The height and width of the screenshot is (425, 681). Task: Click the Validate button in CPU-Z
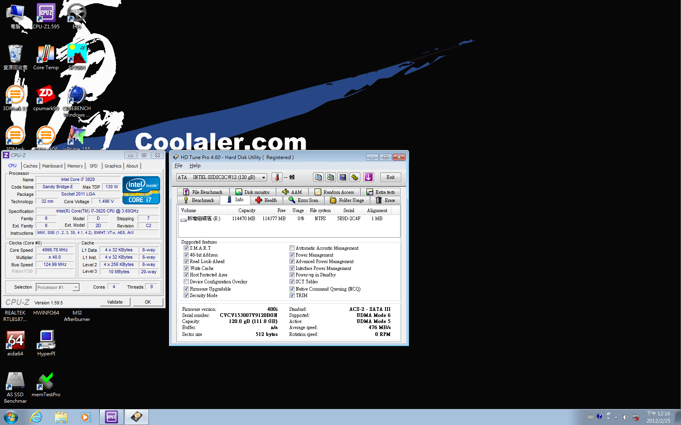pyautogui.click(x=115, y=302)
